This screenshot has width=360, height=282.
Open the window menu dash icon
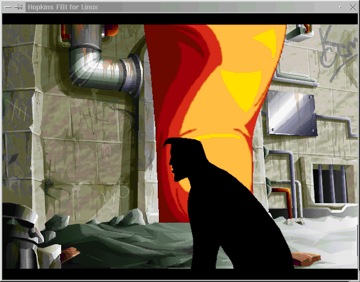(8, 7)
